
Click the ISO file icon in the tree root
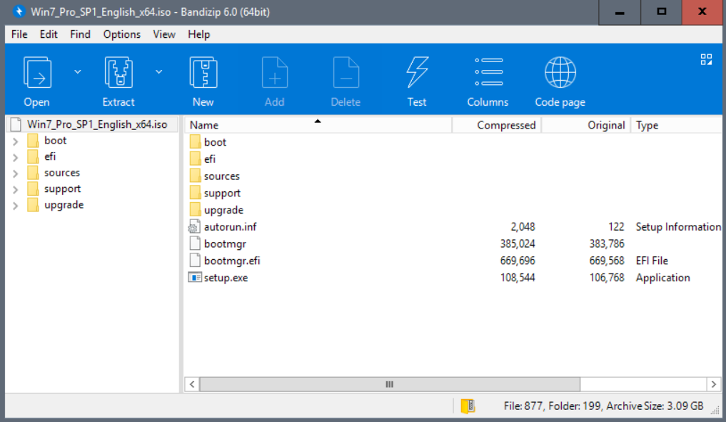tap(16, 124)
